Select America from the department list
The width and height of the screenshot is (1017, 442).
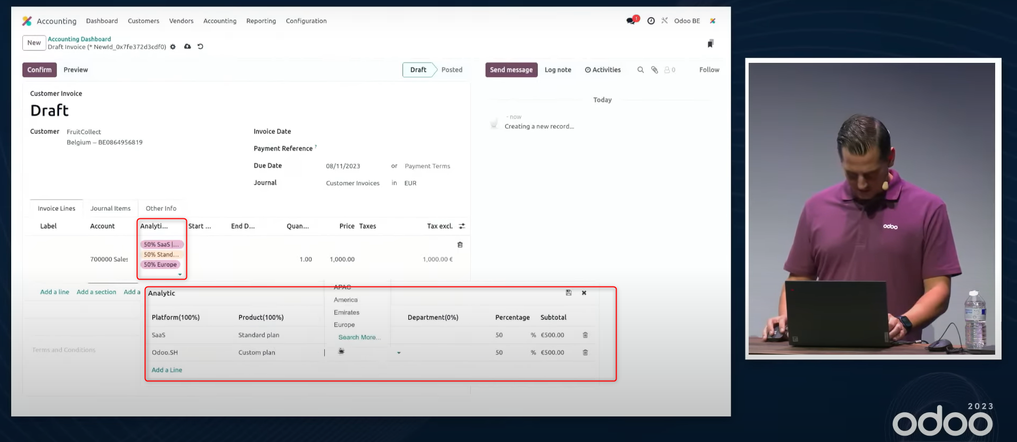click(x=346, y=300)
